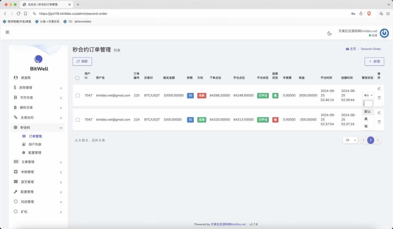Click the search field in the control dropdown

(x=368, y=104)
